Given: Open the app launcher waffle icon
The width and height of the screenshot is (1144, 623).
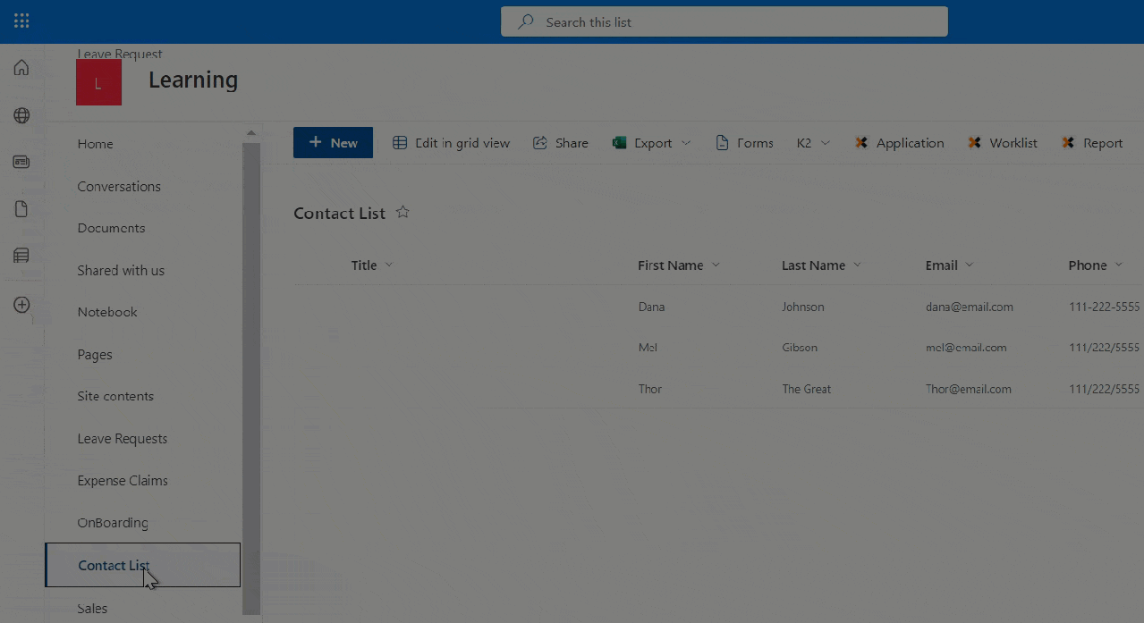Looking at the screenshot, I should pos(21,21).
